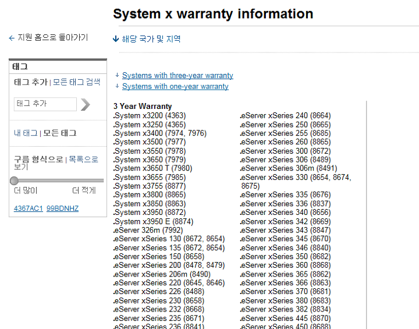
Task: Click the gray arrow button next to tag input
Action: (x=86, y=104)
